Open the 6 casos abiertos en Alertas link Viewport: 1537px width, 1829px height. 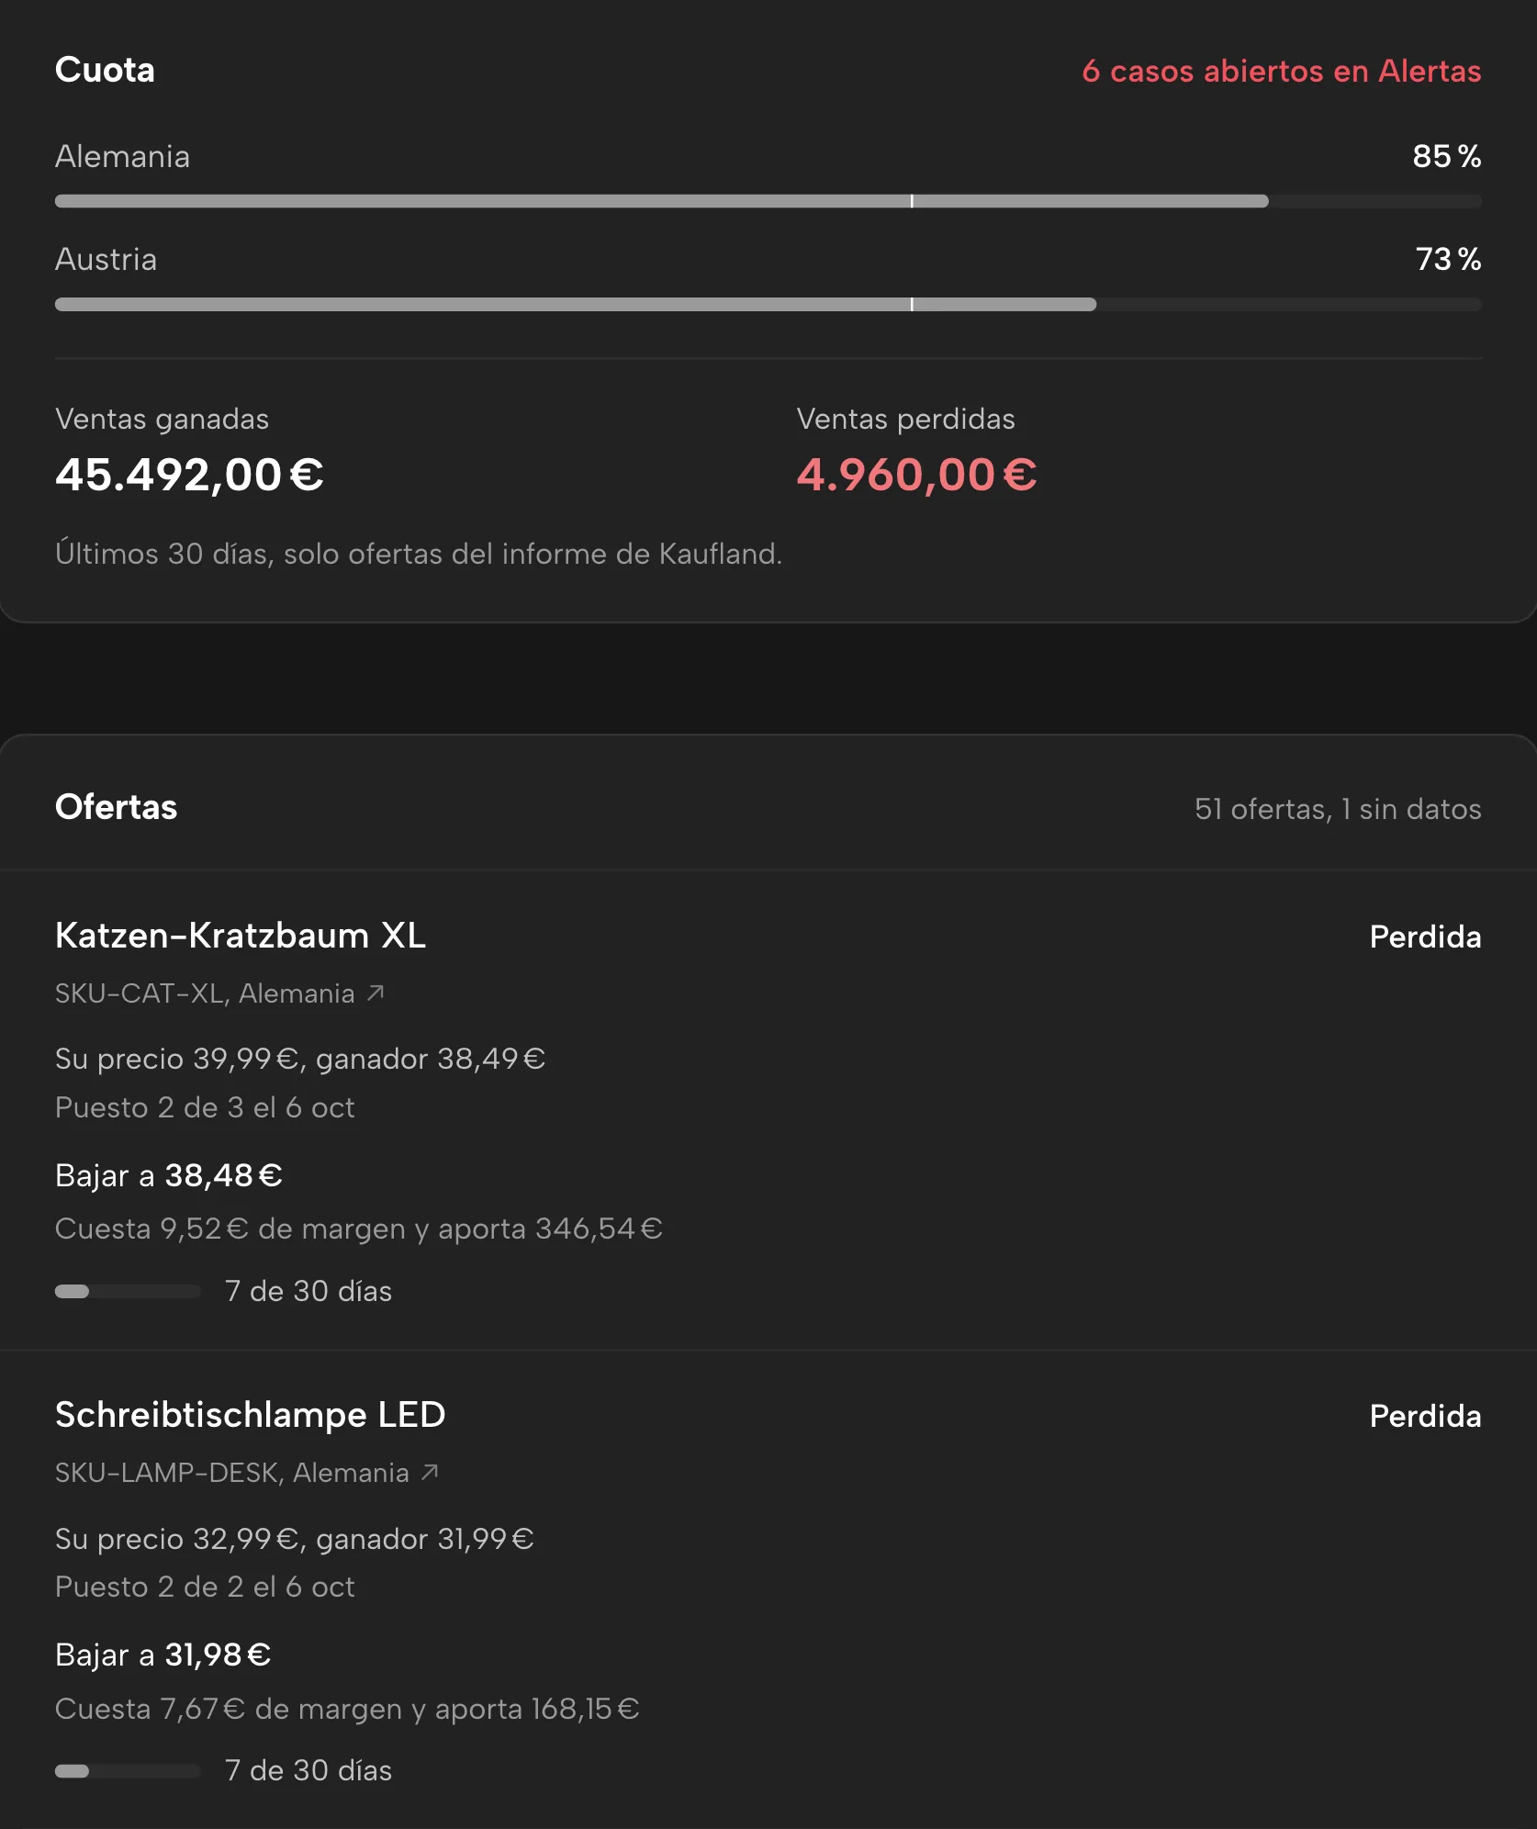tap(1281, 71)
